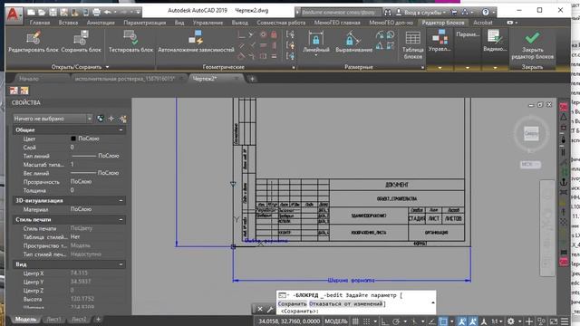The image size is (580, 326).
Task: Switch to Начало file tab
Action: tap(29, 79)
